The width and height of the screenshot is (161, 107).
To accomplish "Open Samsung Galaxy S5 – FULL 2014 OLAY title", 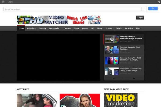I will click(x=130, y=59).
